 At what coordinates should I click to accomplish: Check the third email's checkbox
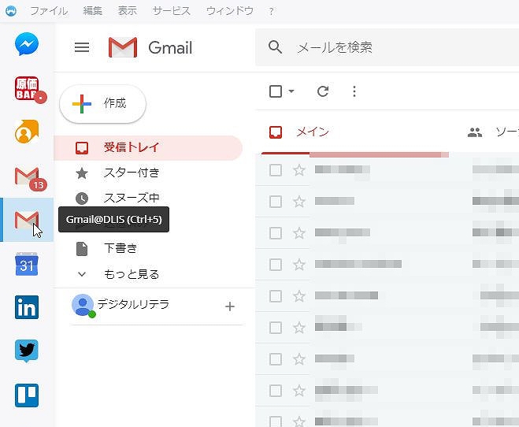pyautogui.click(x=276, y=233)
